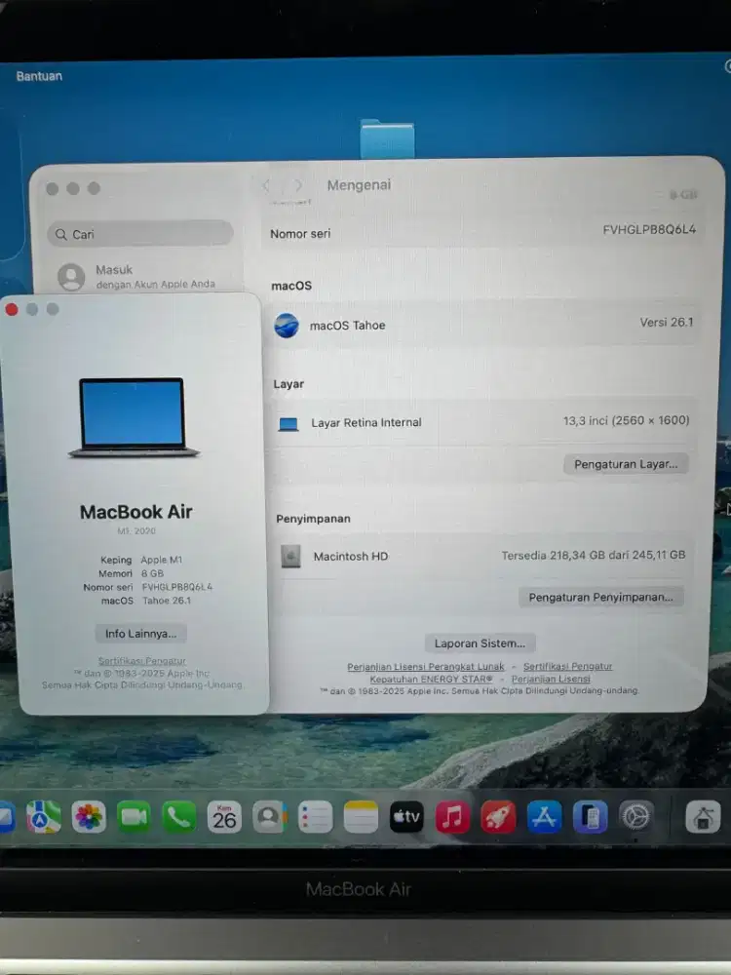Click the macOS Tahoe row label
The image size is (731, 975).
pos(348,326)
